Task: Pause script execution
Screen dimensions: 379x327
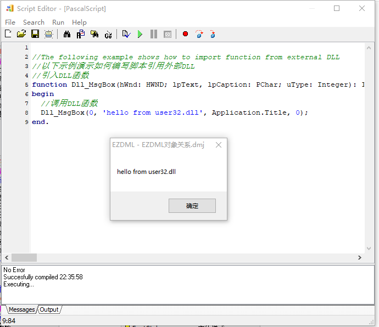Action: [153, 34]
